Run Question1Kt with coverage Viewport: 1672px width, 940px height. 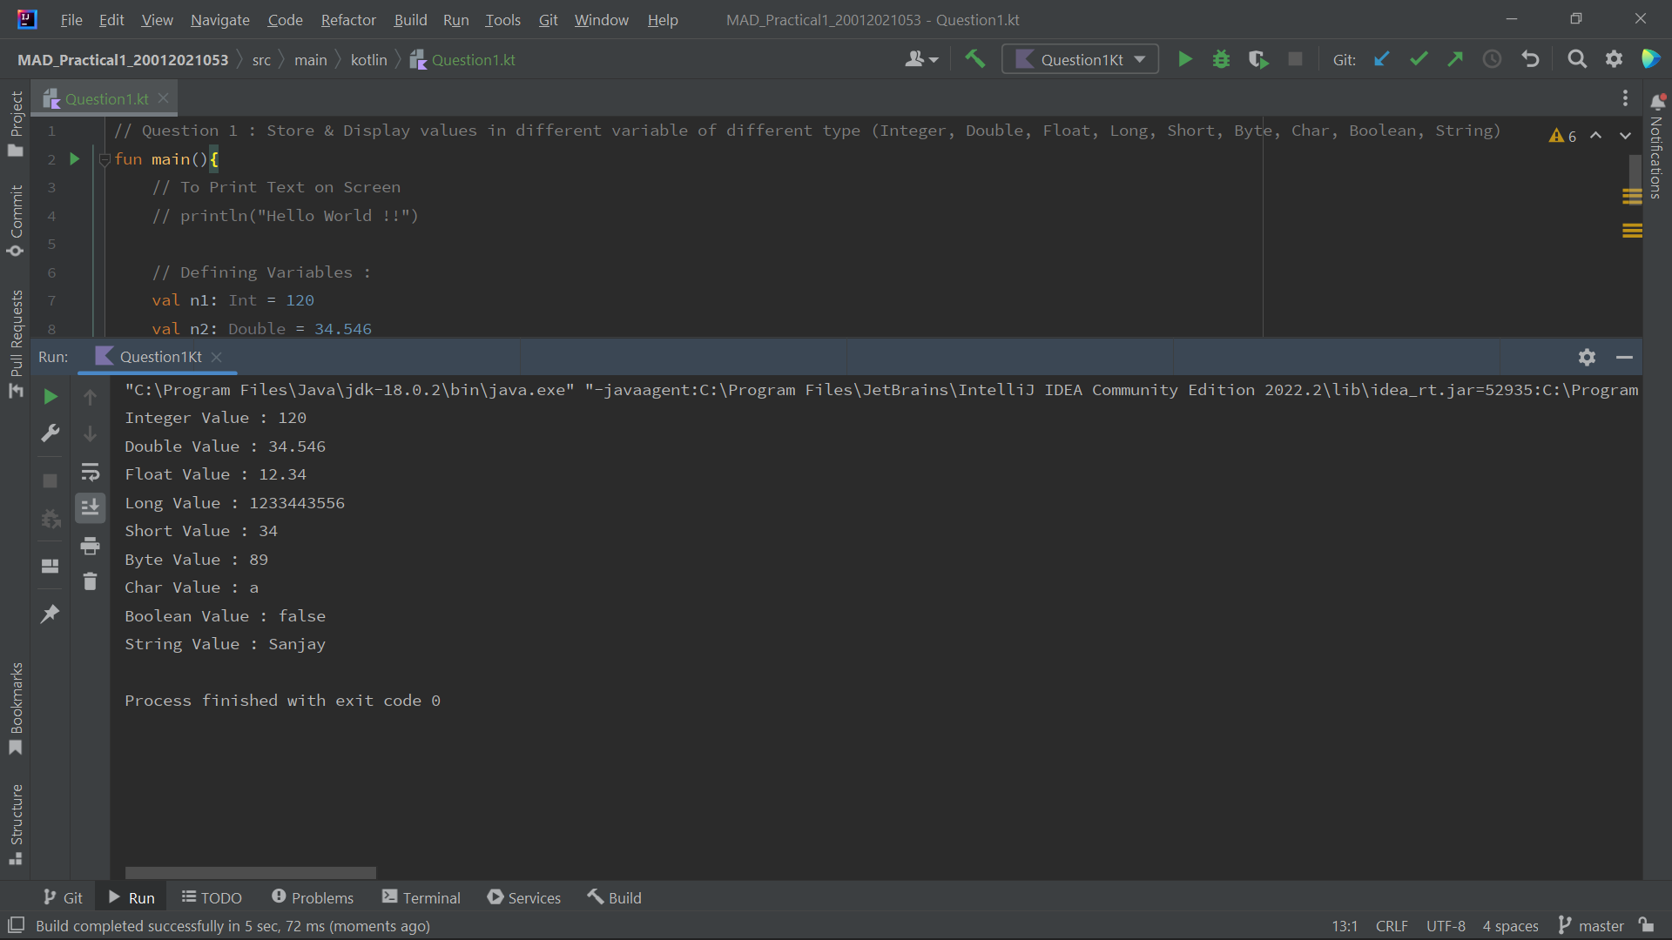click(x=1258, y=58)
